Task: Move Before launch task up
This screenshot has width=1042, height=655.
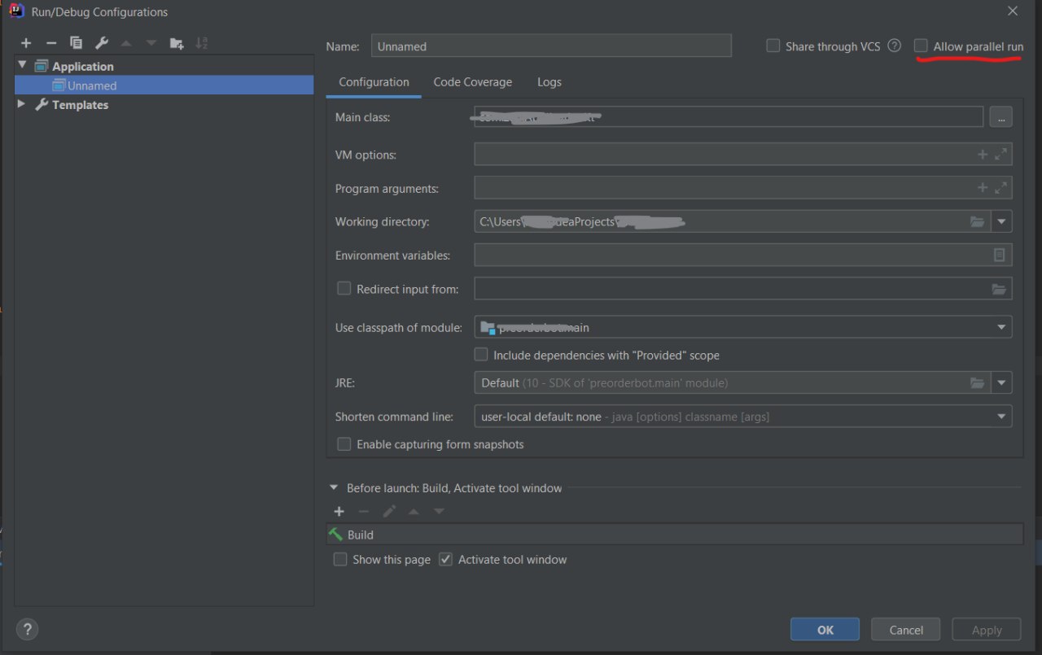Action: tap(414, 512)
